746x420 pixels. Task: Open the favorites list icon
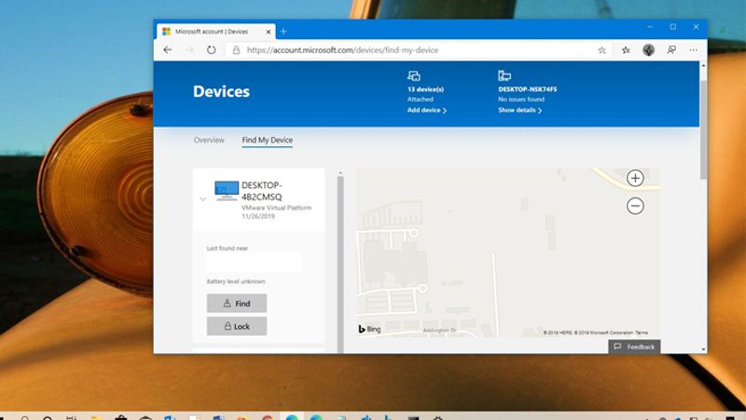[x=626, y=50]
